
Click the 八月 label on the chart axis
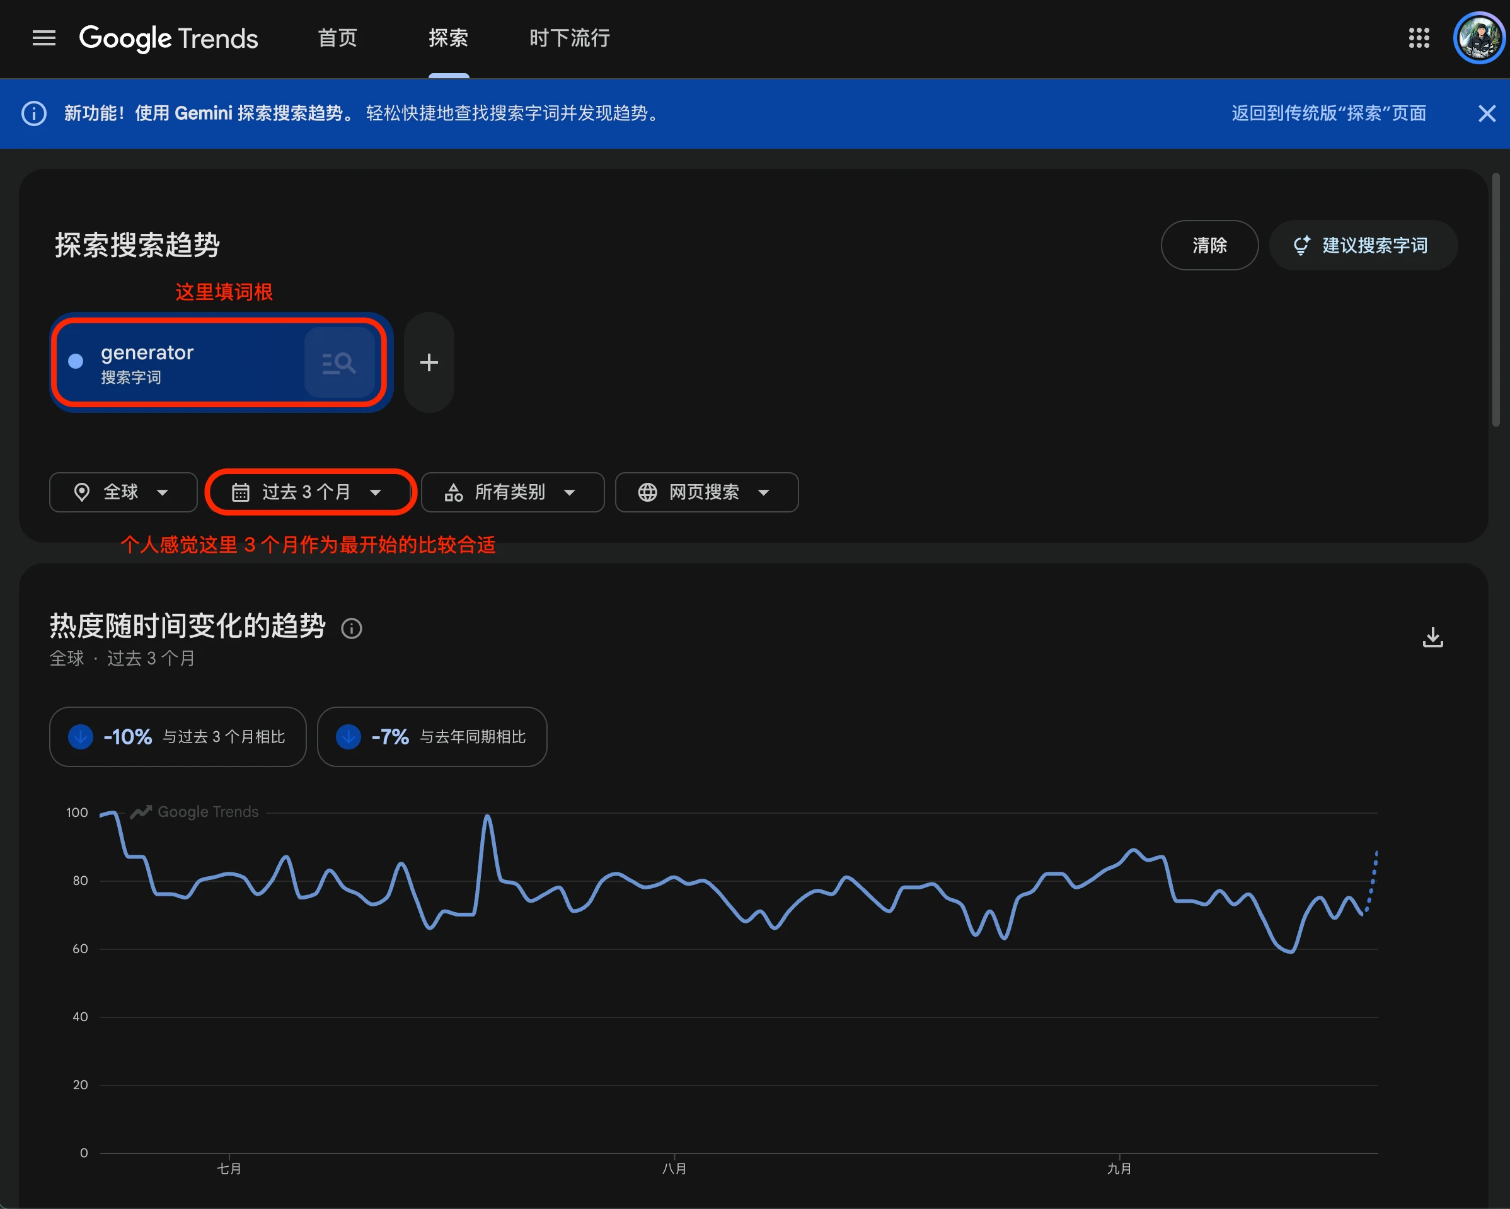coord(674,1169)
